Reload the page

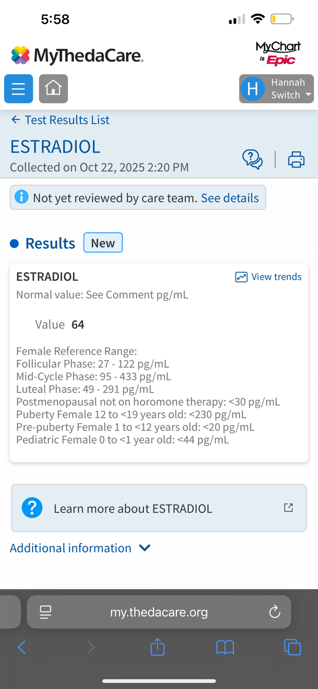(274, 612)
